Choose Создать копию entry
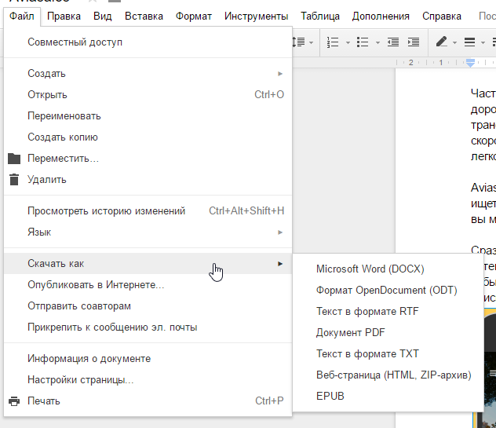496x428 pixels. pyautogui.click(x=148, y=137)
